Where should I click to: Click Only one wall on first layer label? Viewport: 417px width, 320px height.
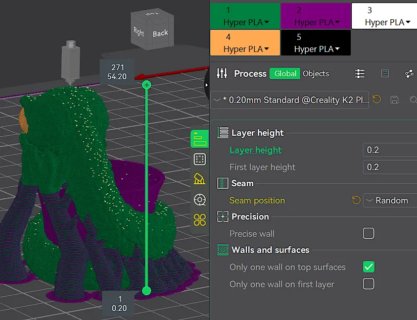click(x=282, y=284)
